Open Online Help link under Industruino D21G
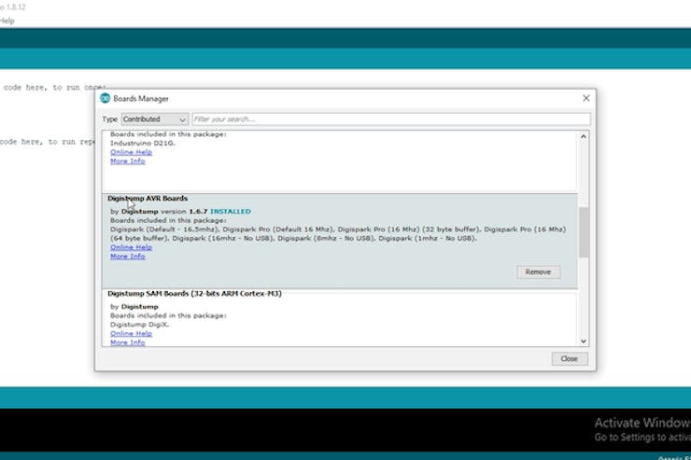Viewport: 691px width, 460px height. pyautogui.click(x=131, y=152)
